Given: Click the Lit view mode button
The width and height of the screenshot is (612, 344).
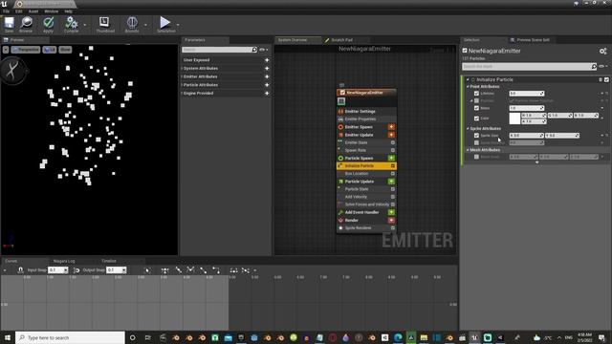Looking at the screenshot, I should tap(50, 50).
